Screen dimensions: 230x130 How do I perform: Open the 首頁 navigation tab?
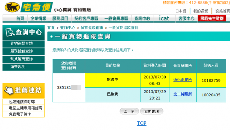coord(20,19)
